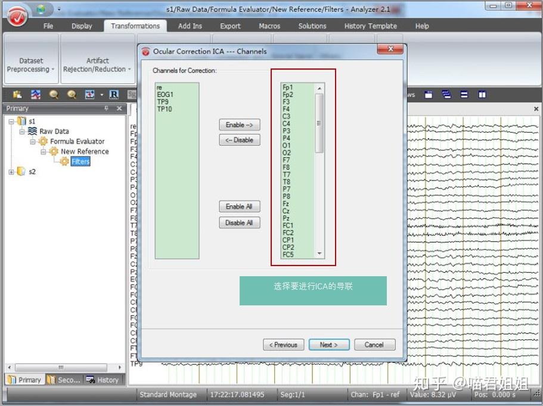Click the new window toolbar icon
This screenshot has height=406, width=543.
coord(429,95)
